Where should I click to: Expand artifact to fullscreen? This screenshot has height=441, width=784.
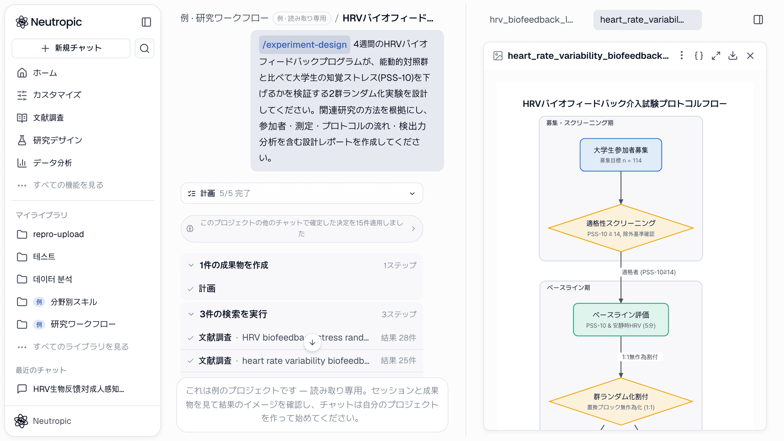click(716, 56)
